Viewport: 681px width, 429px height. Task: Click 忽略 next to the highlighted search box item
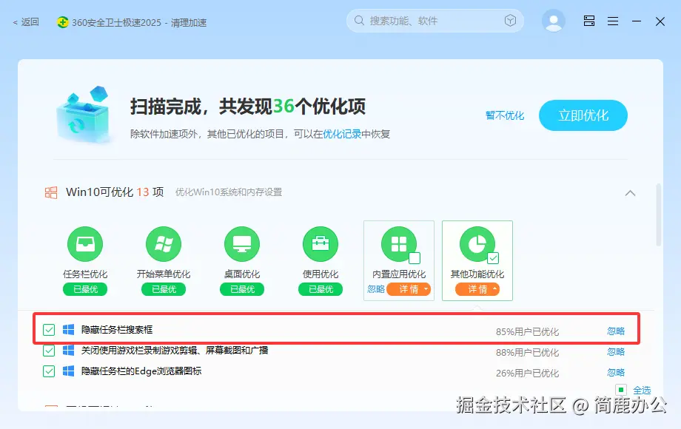(x=616, y=330)
